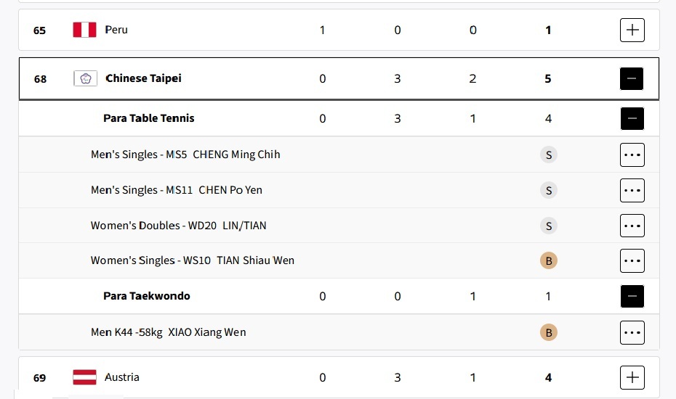Select the Austria country name
The image size is (676, 399).
pos(122,377)
